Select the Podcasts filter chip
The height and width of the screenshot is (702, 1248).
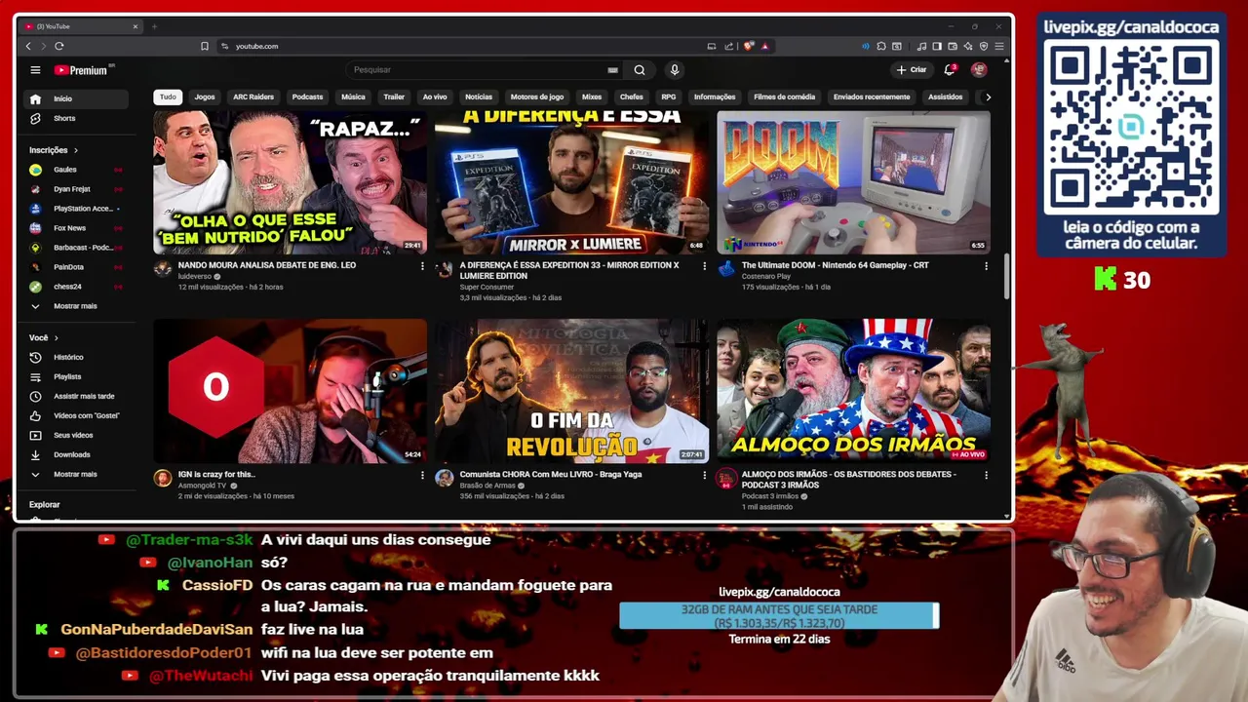point(307,97)
